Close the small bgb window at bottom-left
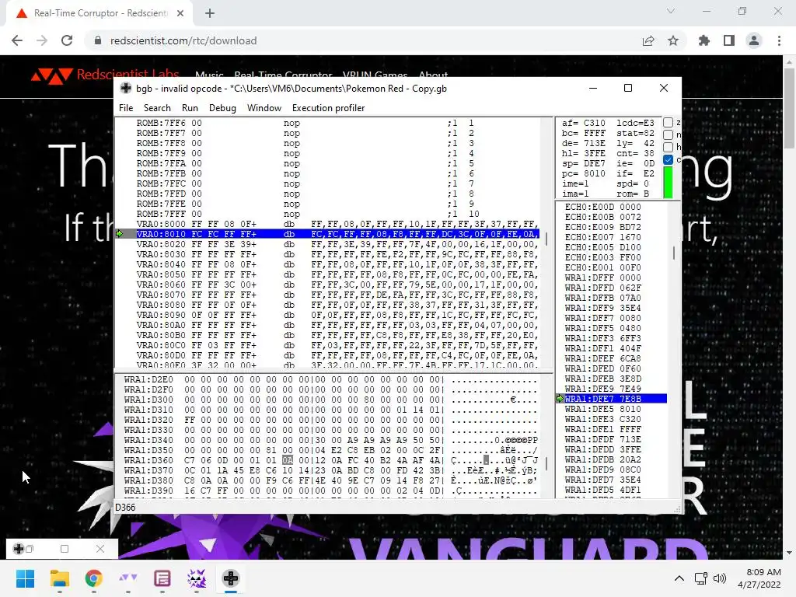 (100, 549)
